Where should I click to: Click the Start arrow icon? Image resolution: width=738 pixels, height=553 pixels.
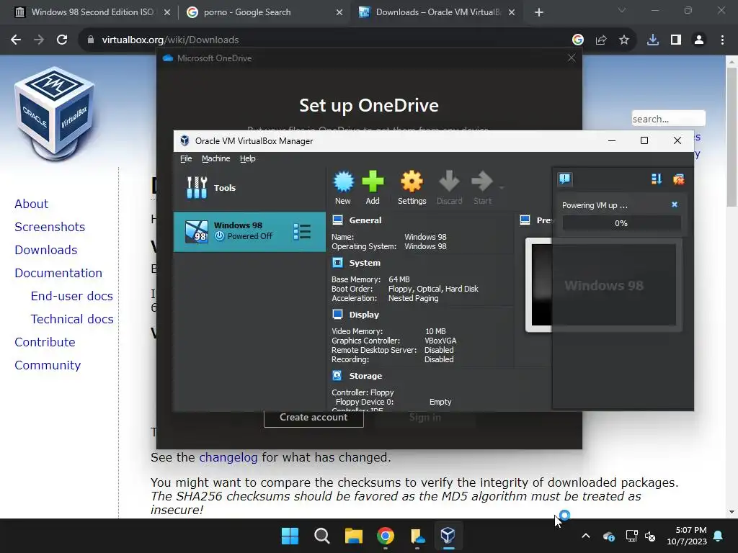pos(482,186)
